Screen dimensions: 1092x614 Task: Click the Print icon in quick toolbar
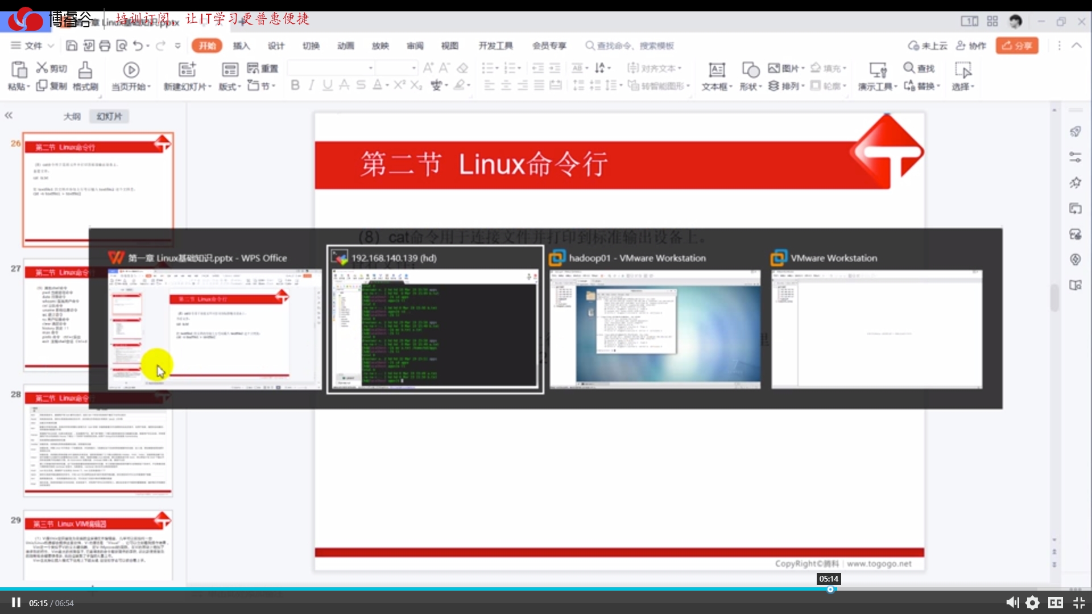click(x=105, y=46)
